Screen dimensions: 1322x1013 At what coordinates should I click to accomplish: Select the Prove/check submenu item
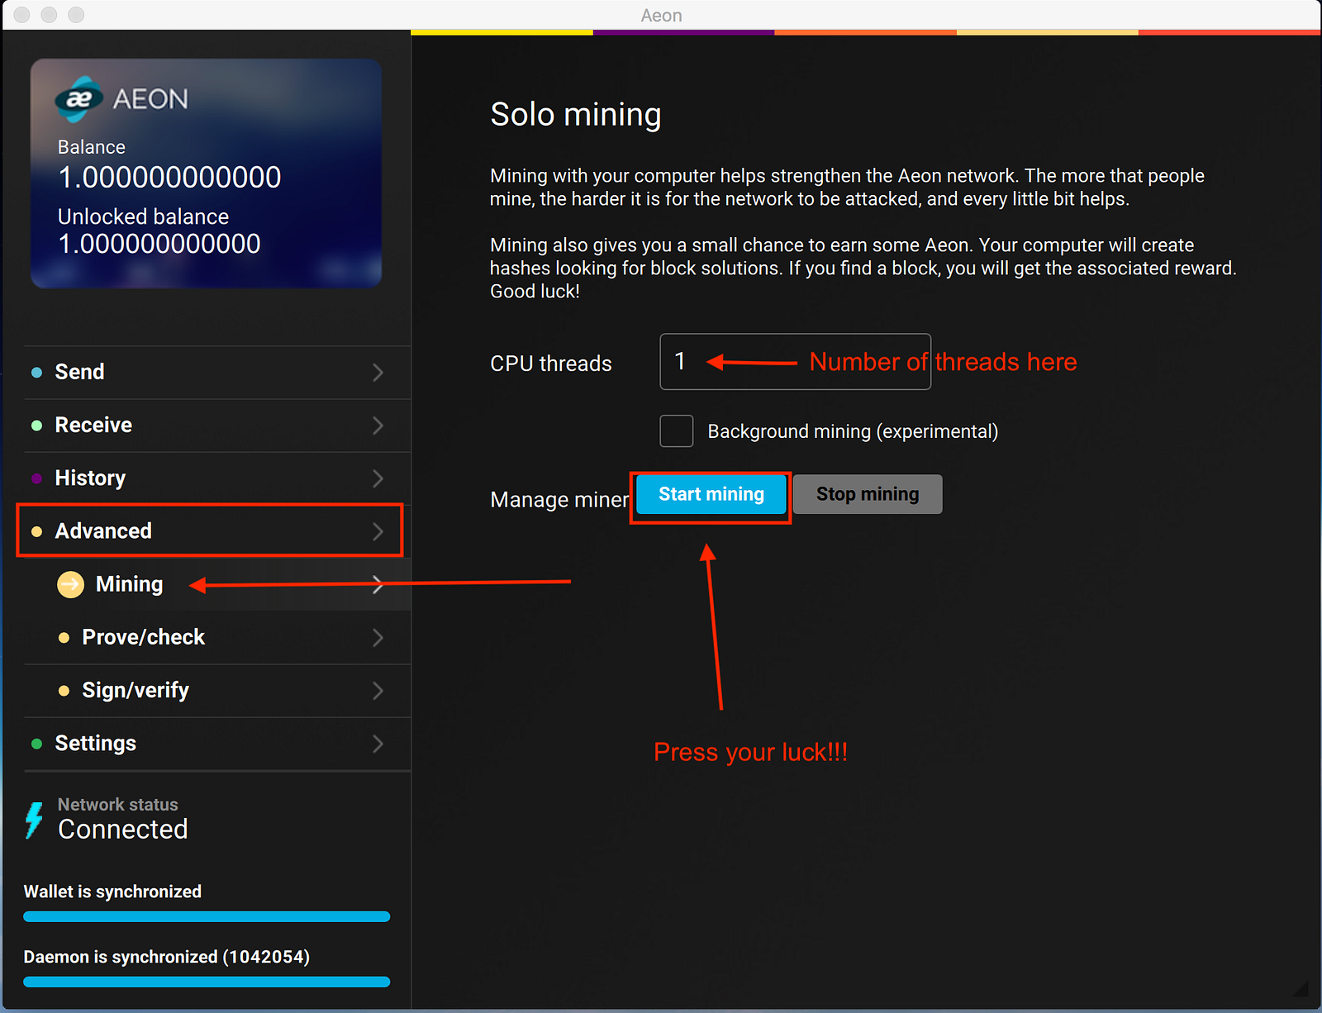pyautogui.click(x=217, y=638)
